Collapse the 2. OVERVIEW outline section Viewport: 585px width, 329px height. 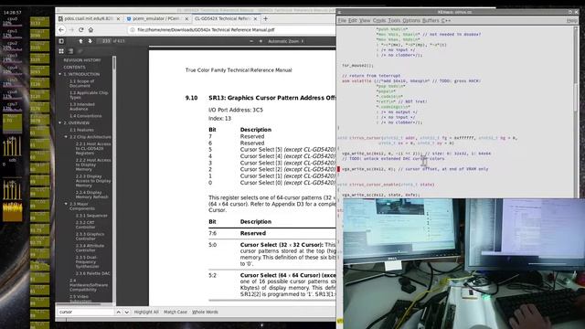60,122
